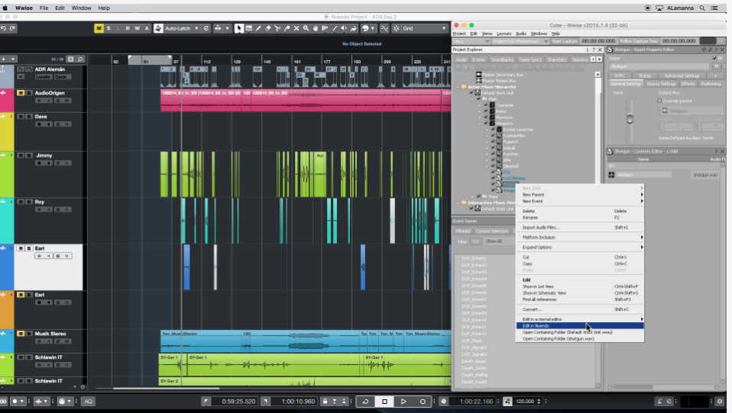Click Follow Capture Time button in Wwise

(x=639, y=41)
